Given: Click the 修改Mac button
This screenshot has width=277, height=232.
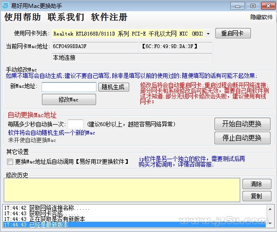Looking at the screenshot, I should point(69,99).
